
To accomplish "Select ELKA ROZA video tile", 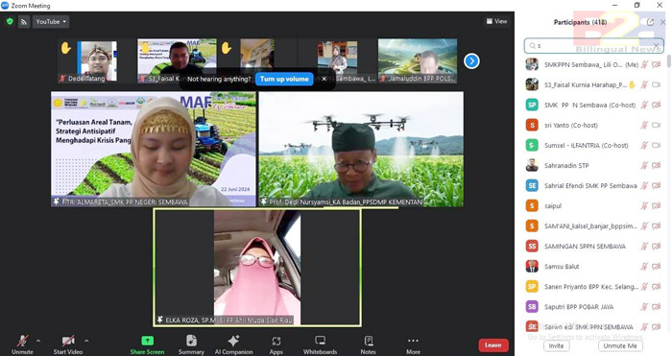I will 257,268.
